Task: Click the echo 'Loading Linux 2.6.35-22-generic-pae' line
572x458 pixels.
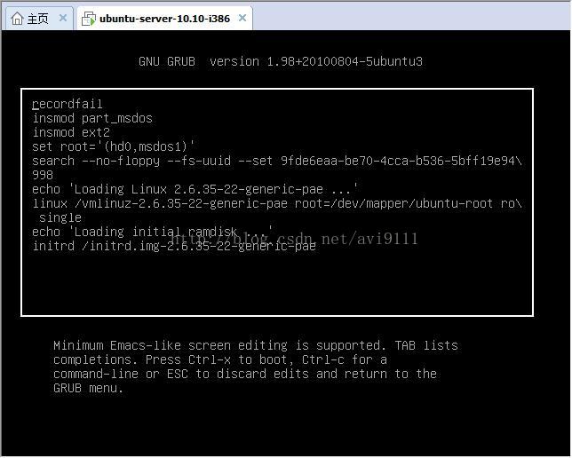Action: (x=195, y=189)
